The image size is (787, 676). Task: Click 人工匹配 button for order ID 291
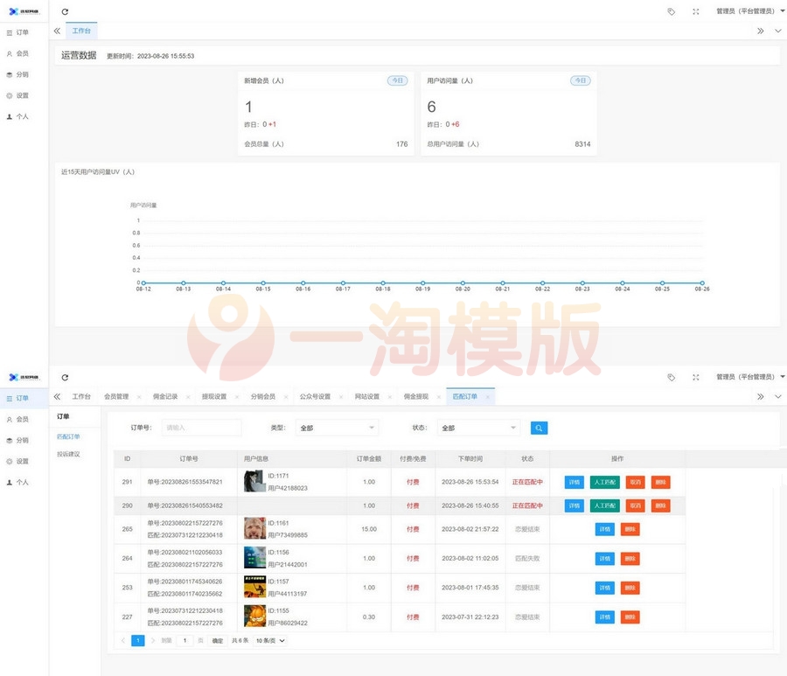click(x=605, y=482)
